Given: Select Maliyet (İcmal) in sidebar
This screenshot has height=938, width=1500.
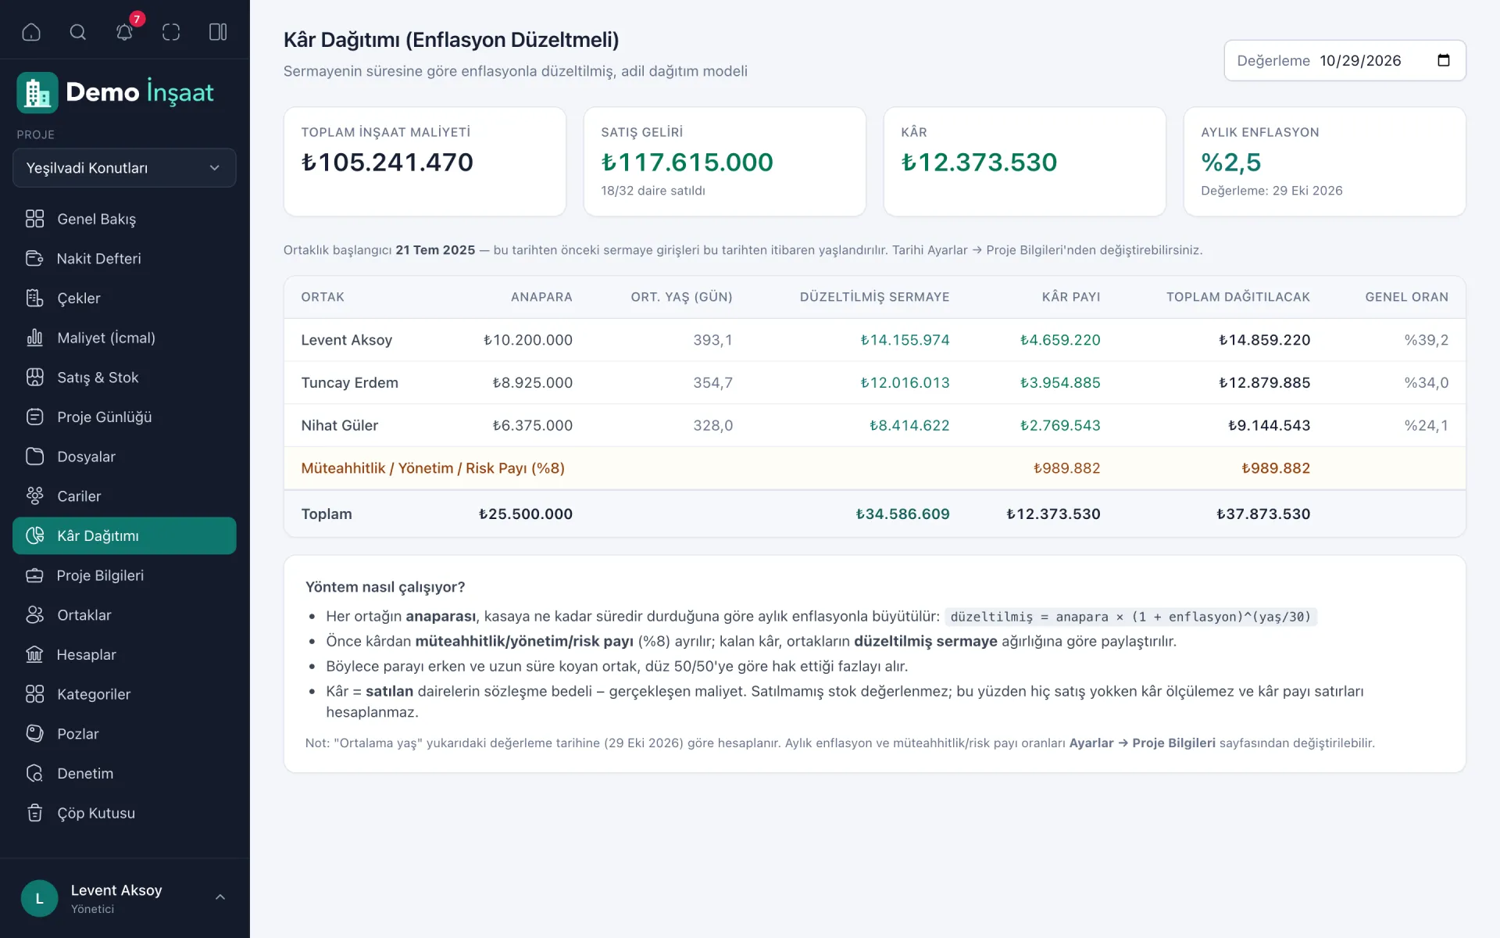Looking at the screenshot, I should (x=124, y=338).
